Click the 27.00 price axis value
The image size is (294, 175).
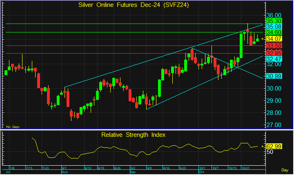(x=274, y=125)
